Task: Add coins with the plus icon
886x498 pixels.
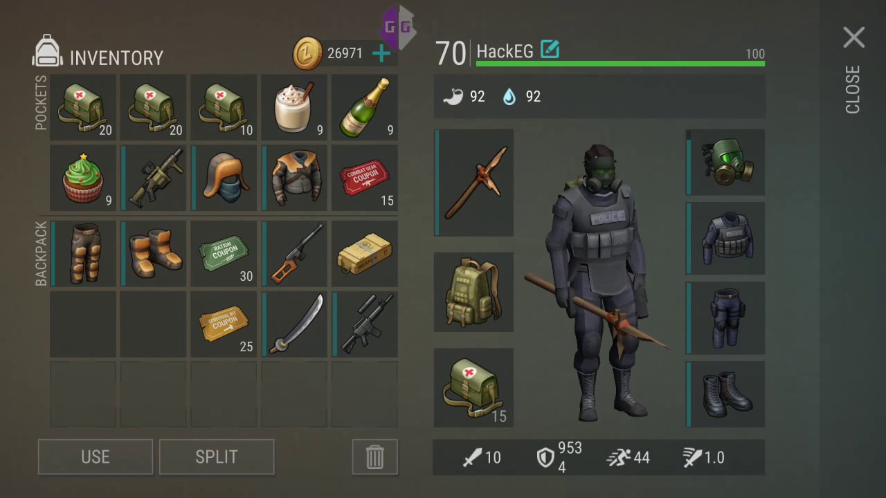Action: click(x=381, y=53)
